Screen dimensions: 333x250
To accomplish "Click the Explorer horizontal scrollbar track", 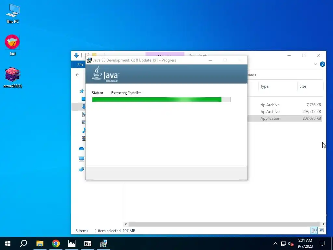I will pos(224,224).
